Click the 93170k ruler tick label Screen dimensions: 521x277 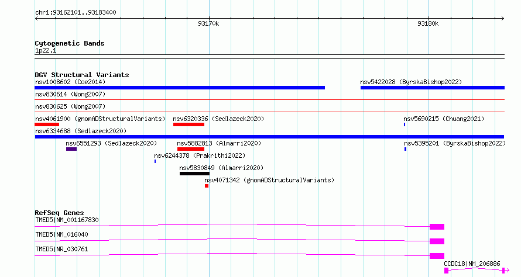coord(208,23)
